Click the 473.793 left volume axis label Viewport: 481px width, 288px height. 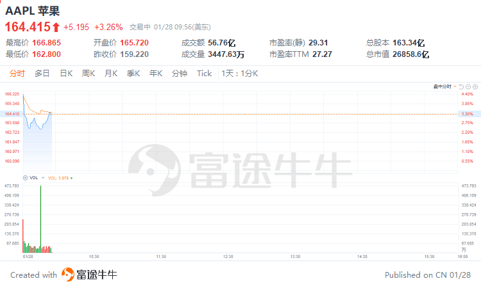tap(12, 186)
